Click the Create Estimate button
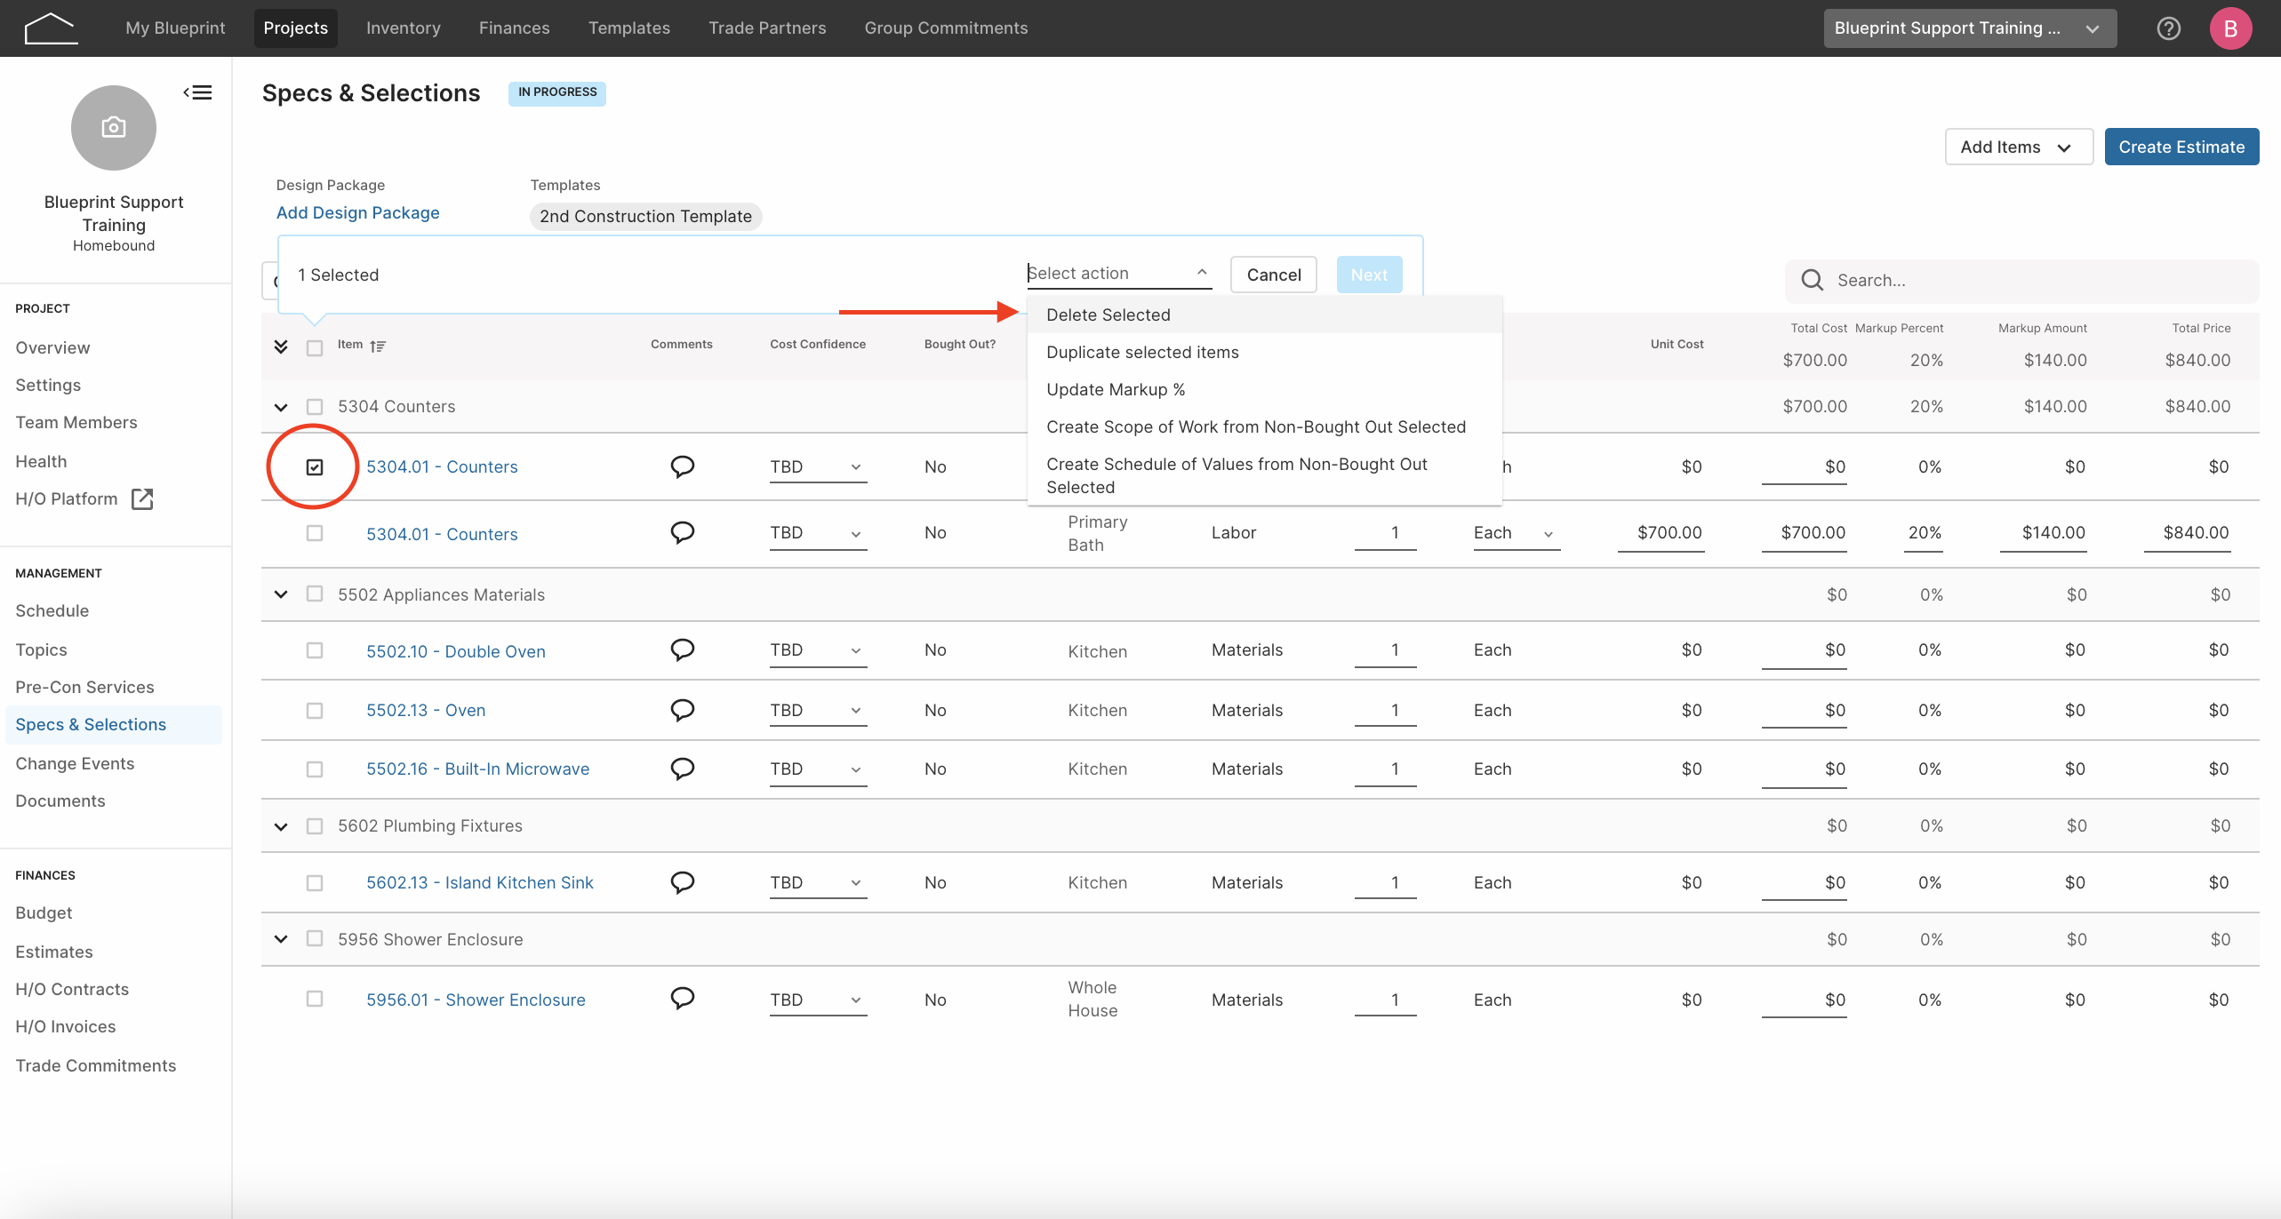 [x=2181, y=147]
